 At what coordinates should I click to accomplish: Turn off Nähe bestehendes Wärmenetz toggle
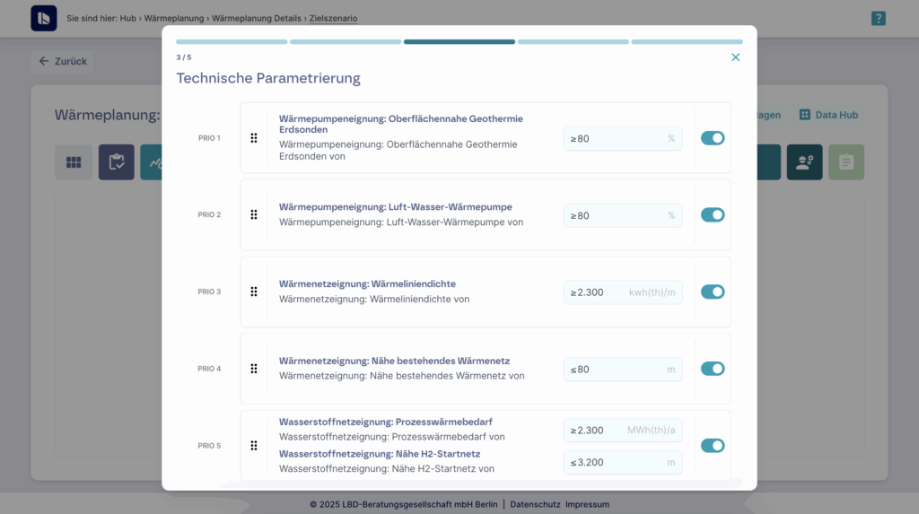(713, 369)
